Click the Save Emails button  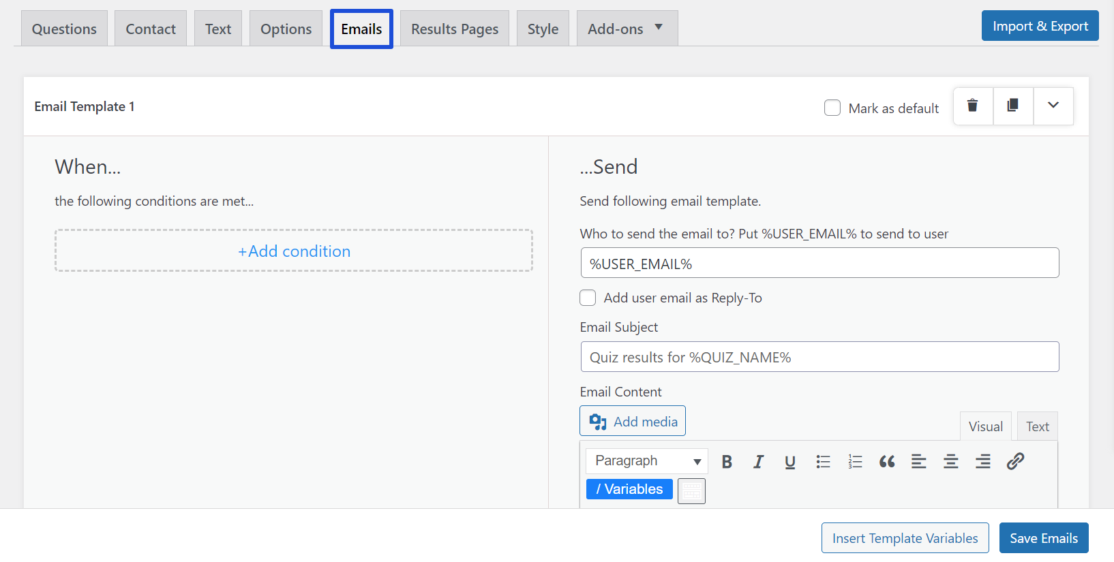coord(1043,538)
